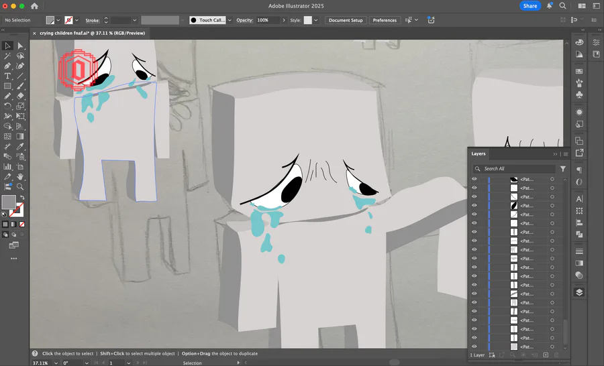
Task: Select the Paintbrush tool
Action: point(20,86)
